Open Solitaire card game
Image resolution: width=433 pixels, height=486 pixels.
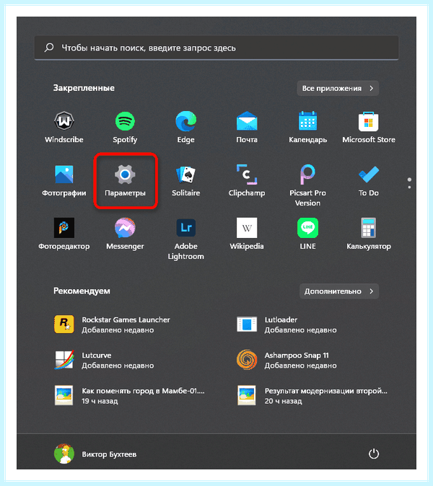pyautogui.click(x=185, y=181)
